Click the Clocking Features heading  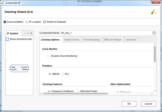(x=52, y=84)
